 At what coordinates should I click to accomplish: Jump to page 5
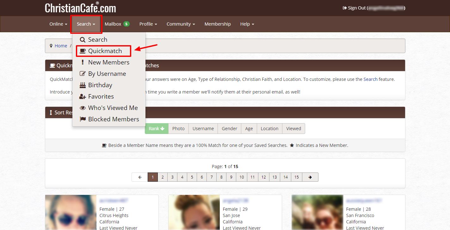[x=192, y=177]
